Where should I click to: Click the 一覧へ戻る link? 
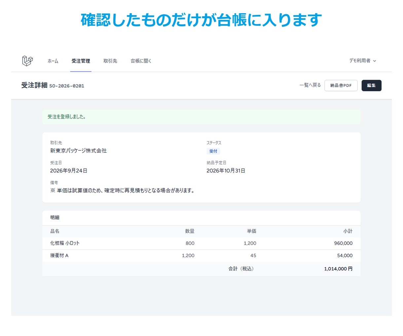pos(310,85)
